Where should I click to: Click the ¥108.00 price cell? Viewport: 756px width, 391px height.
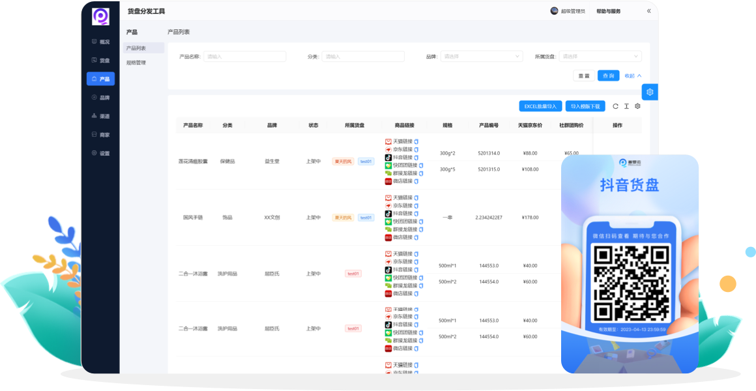click(530, 169)
